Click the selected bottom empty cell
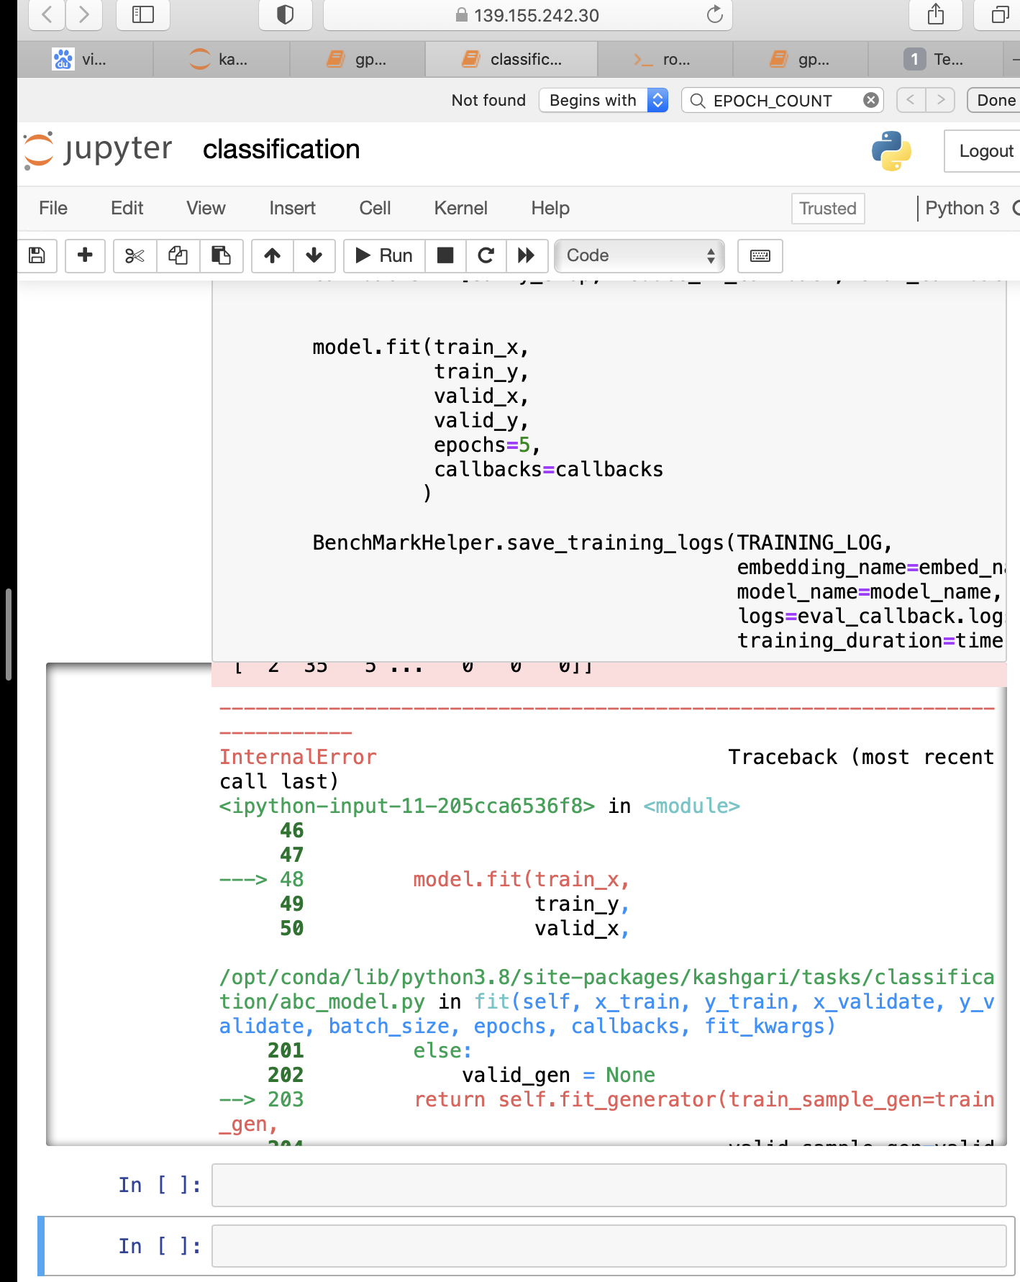Screen dimensions: 1020x1282 click(609, 1246)
